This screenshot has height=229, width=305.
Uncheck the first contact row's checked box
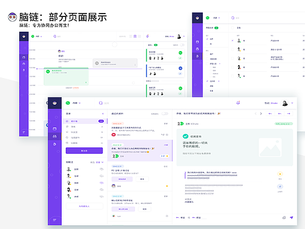232,41
